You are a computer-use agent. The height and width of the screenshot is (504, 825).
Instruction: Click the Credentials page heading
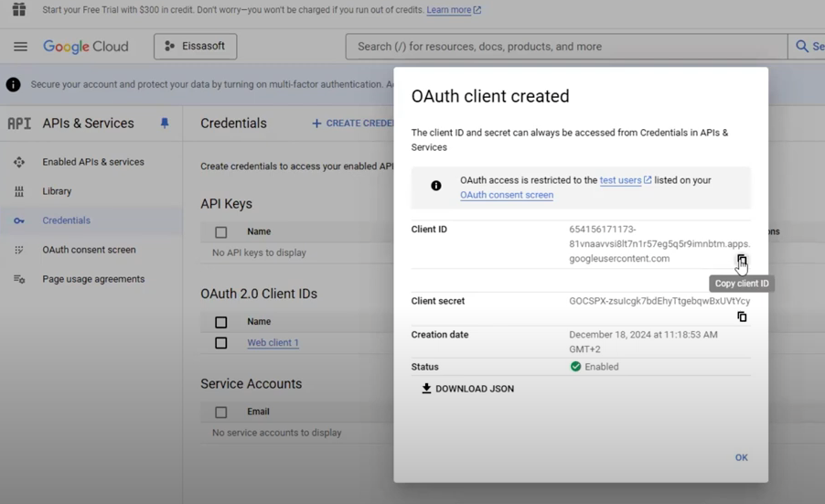point(233,123)
